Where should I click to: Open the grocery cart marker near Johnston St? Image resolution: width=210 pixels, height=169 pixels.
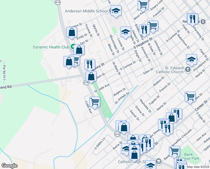click(x=154, y=26)
